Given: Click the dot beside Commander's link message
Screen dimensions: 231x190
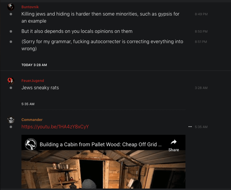Looking at the screenshot, I should click(x=11, y=127).
